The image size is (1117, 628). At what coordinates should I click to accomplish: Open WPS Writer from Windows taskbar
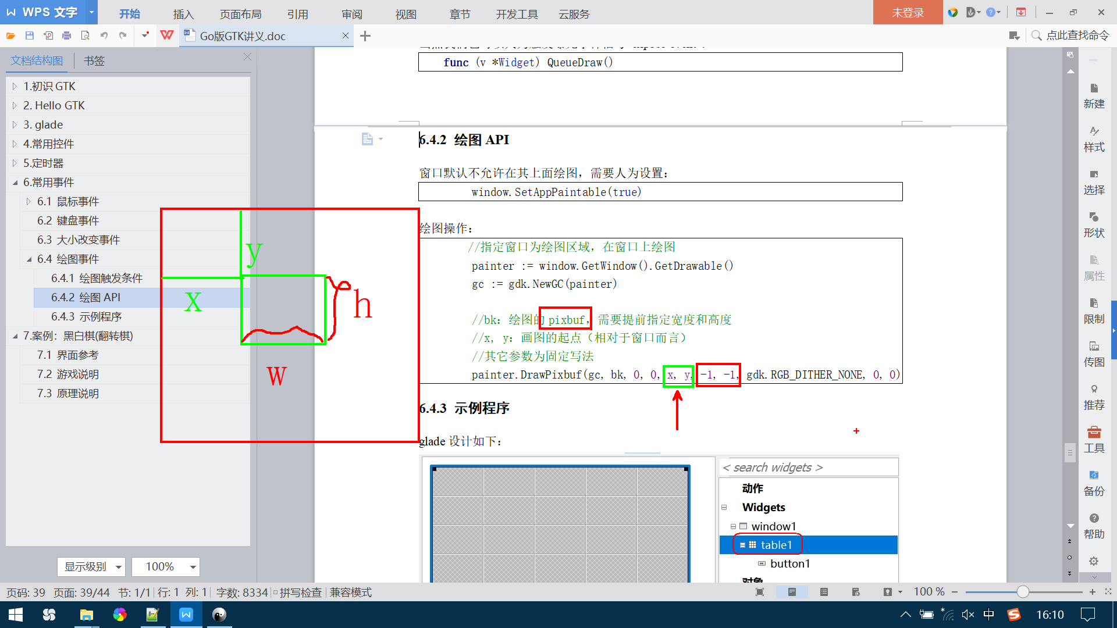click(x=186, y=615)
